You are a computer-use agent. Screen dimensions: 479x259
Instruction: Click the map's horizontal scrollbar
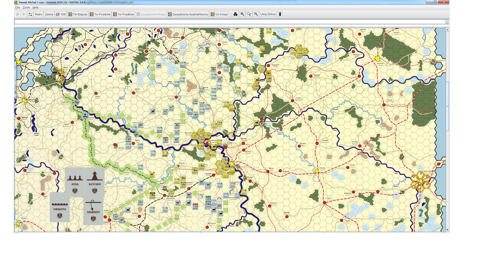pos(230,232)
